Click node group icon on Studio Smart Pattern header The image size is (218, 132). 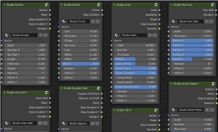point(213,84)
